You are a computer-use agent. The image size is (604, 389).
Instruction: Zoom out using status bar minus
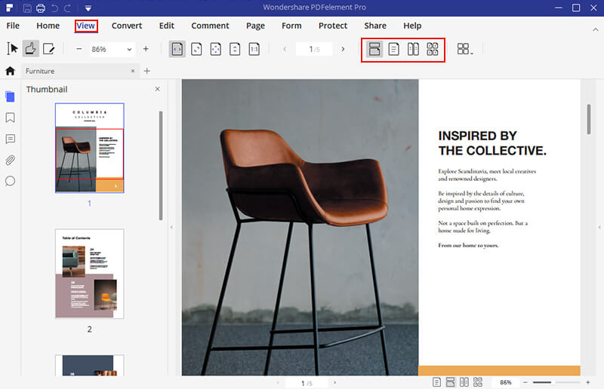[x=525, y=382]
